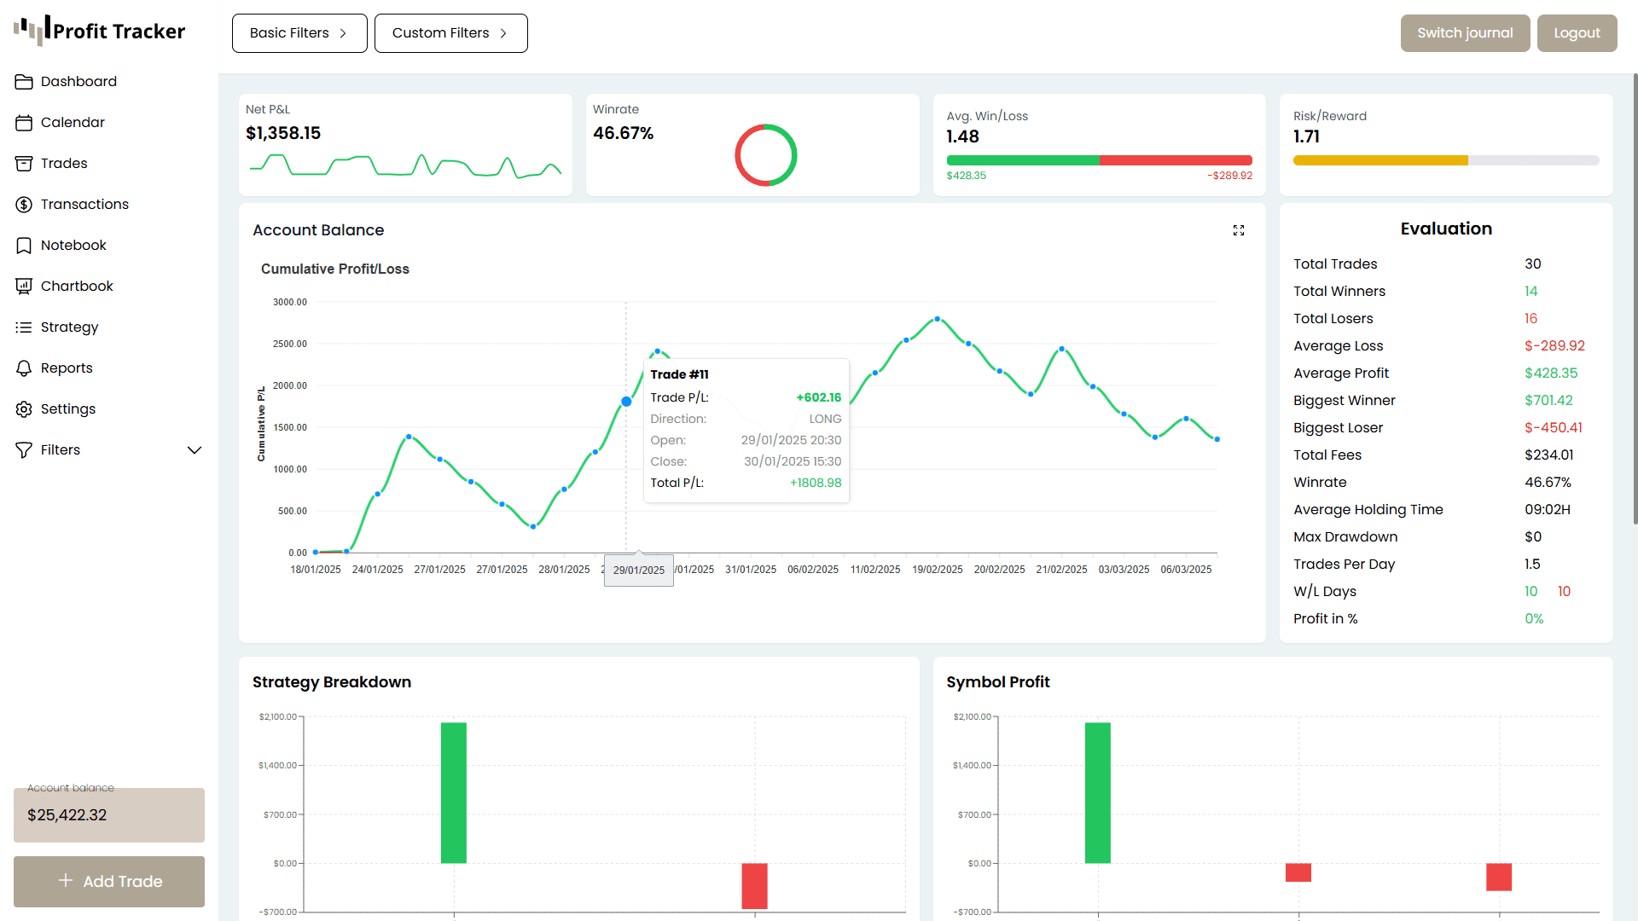1638x921 pixels.
Task: Click the Switch journal button
Action: pyautogui.click(x=1464, y=32)
